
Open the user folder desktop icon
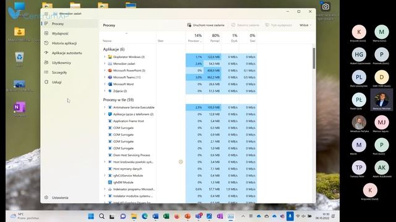19,32
